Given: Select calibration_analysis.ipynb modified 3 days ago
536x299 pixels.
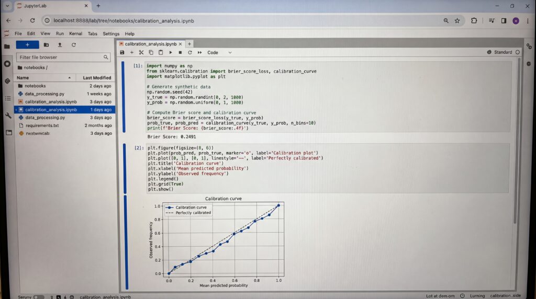Looking at the screenshot, I should coord(64,102).
